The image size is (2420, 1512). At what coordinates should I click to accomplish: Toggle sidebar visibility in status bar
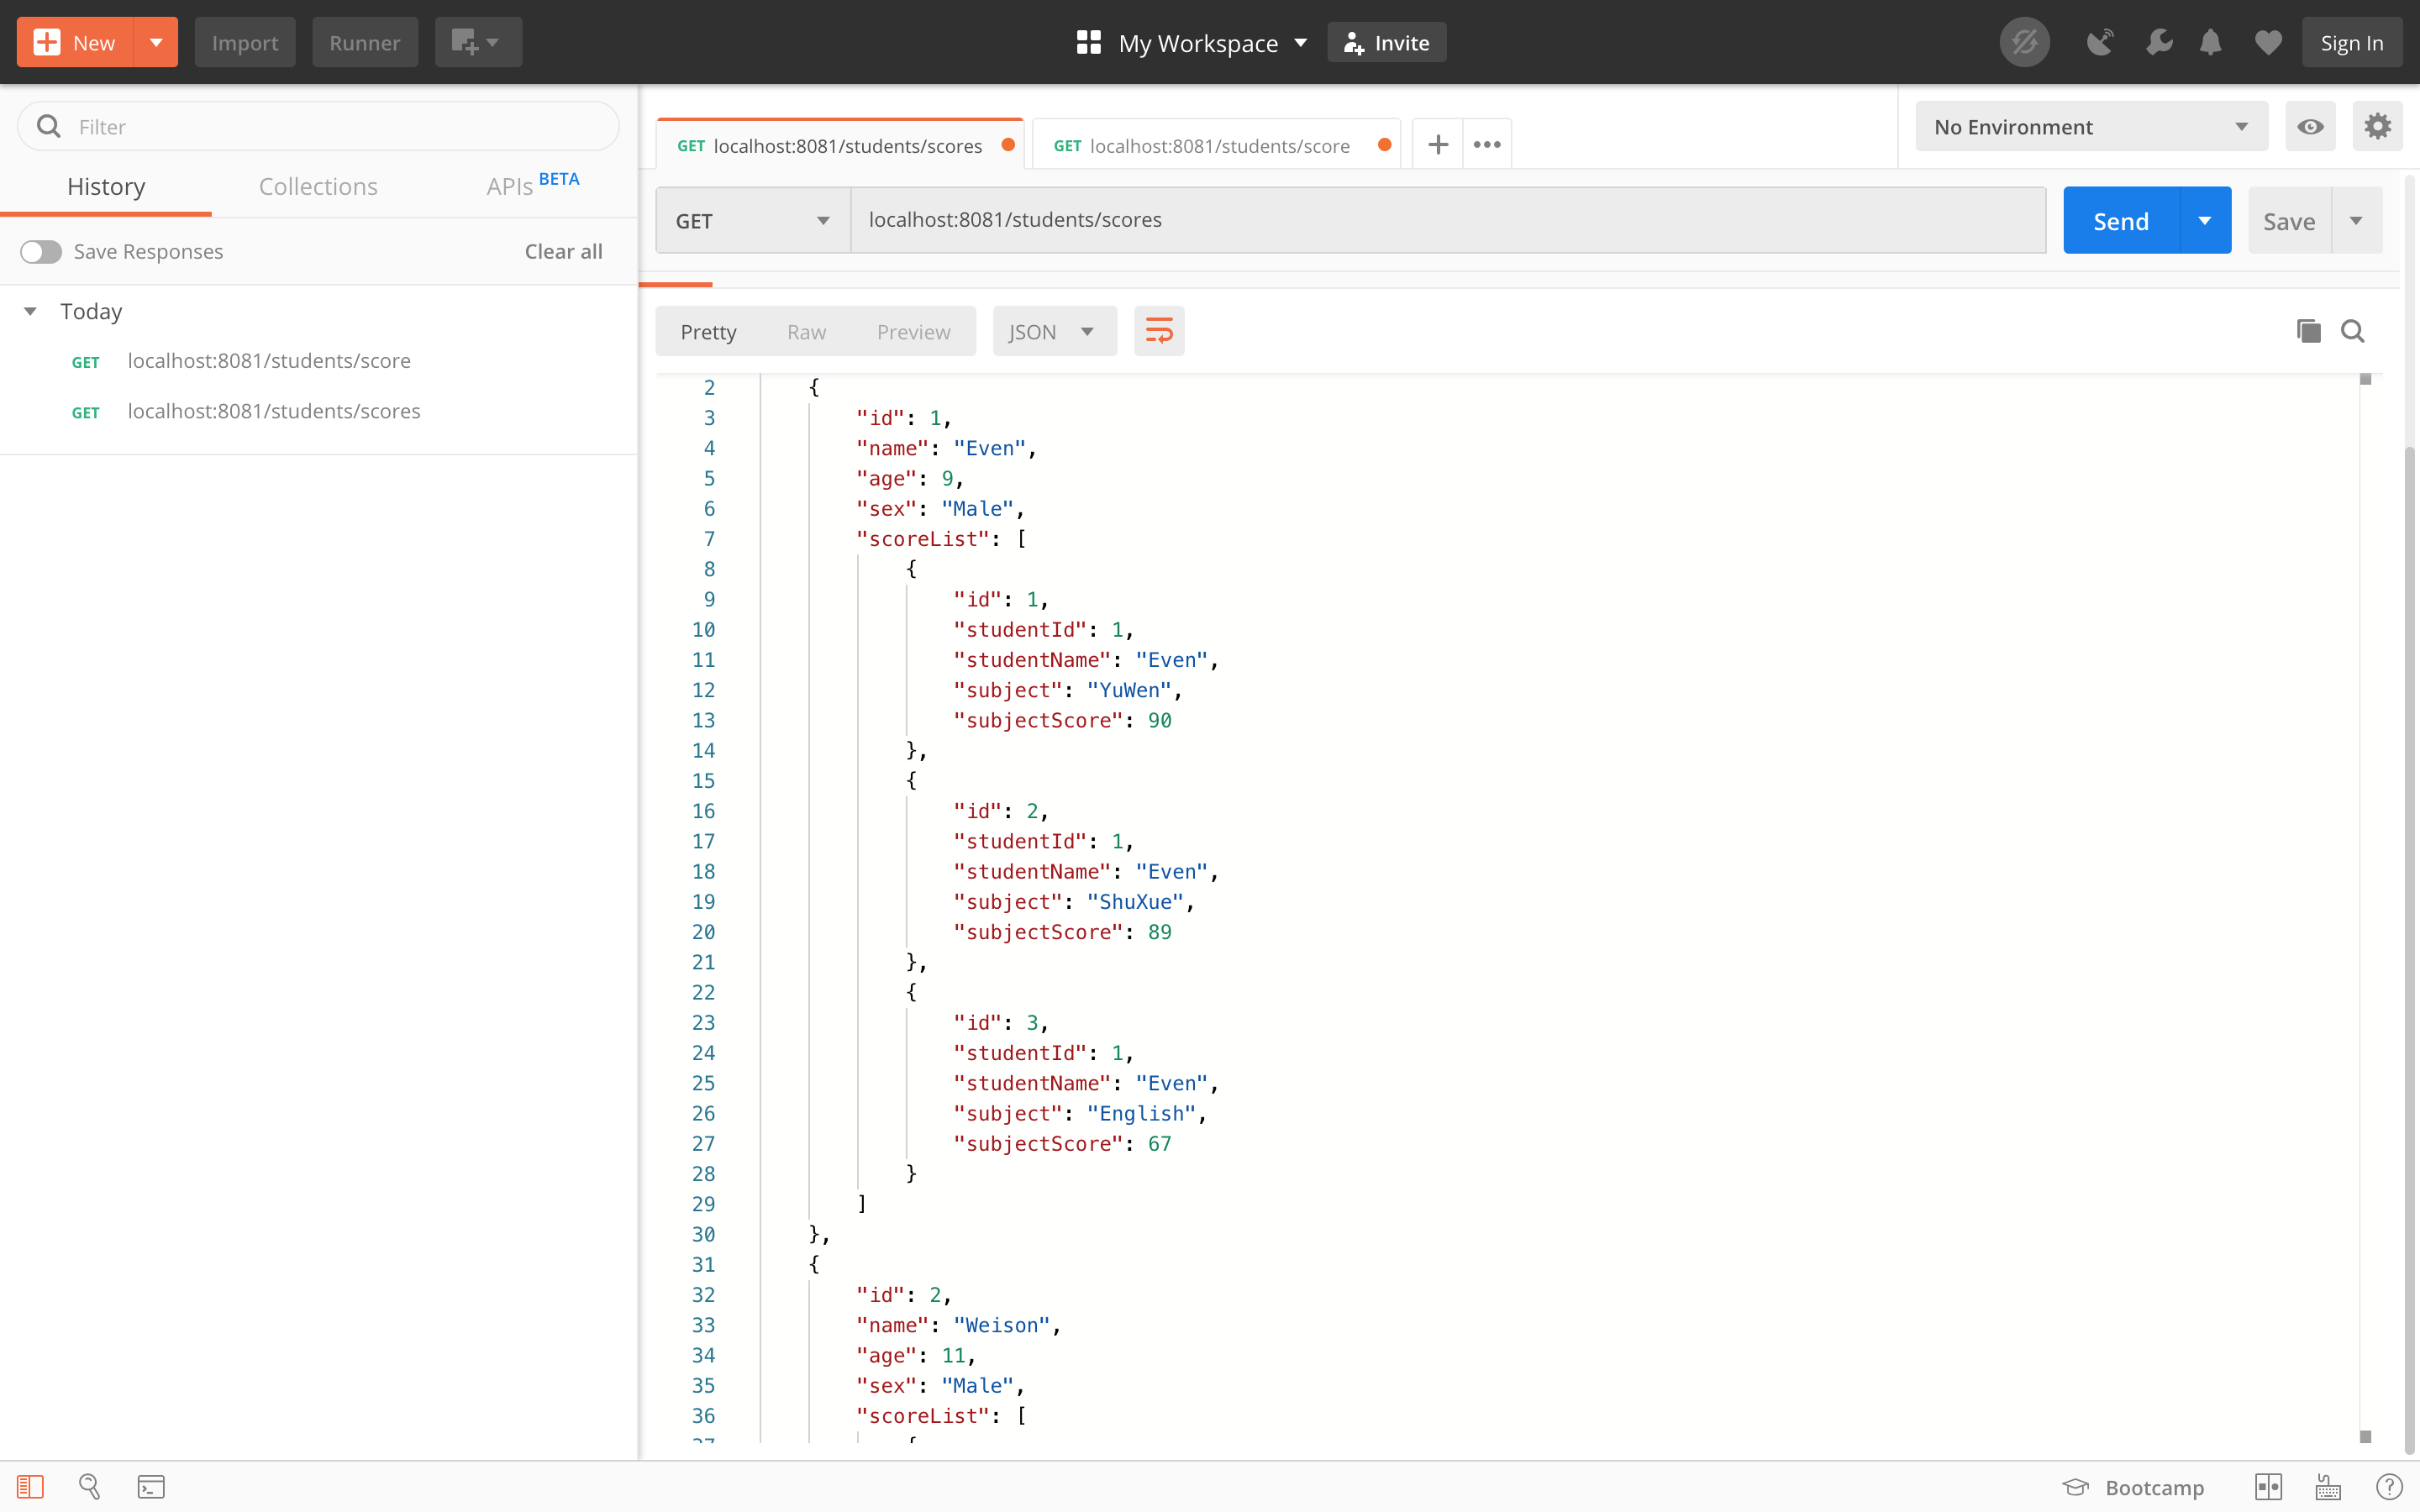click(30, 1486)
